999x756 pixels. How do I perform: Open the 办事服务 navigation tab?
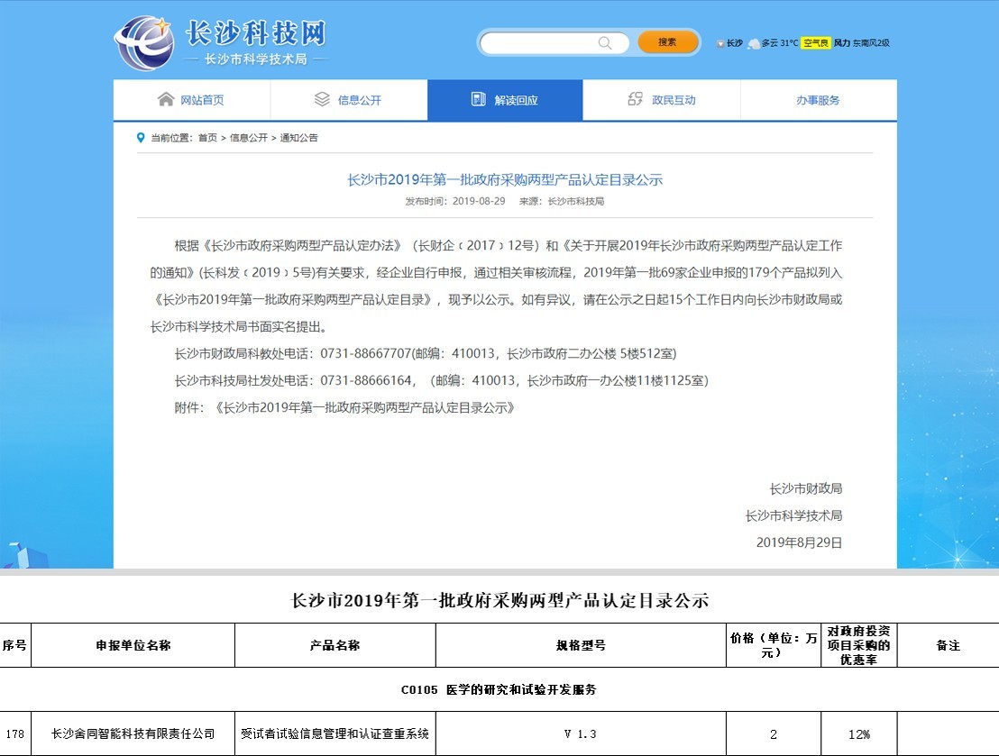coord(818,100)
